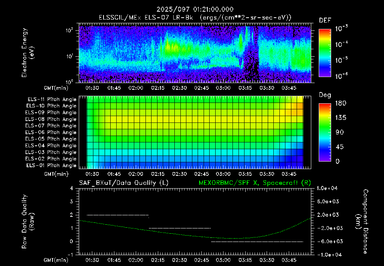Click the Raw Data Quality (Raw) axis label
384x266 pixels.
[x=27, y=222]
